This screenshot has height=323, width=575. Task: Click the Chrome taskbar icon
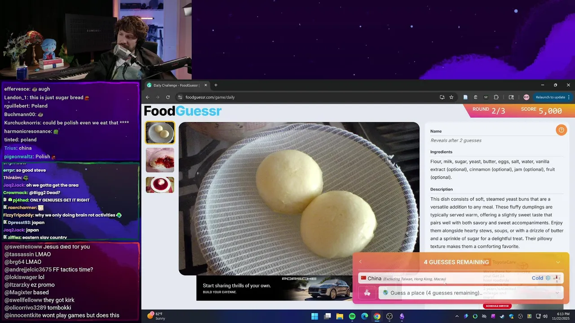pos(377,316)
